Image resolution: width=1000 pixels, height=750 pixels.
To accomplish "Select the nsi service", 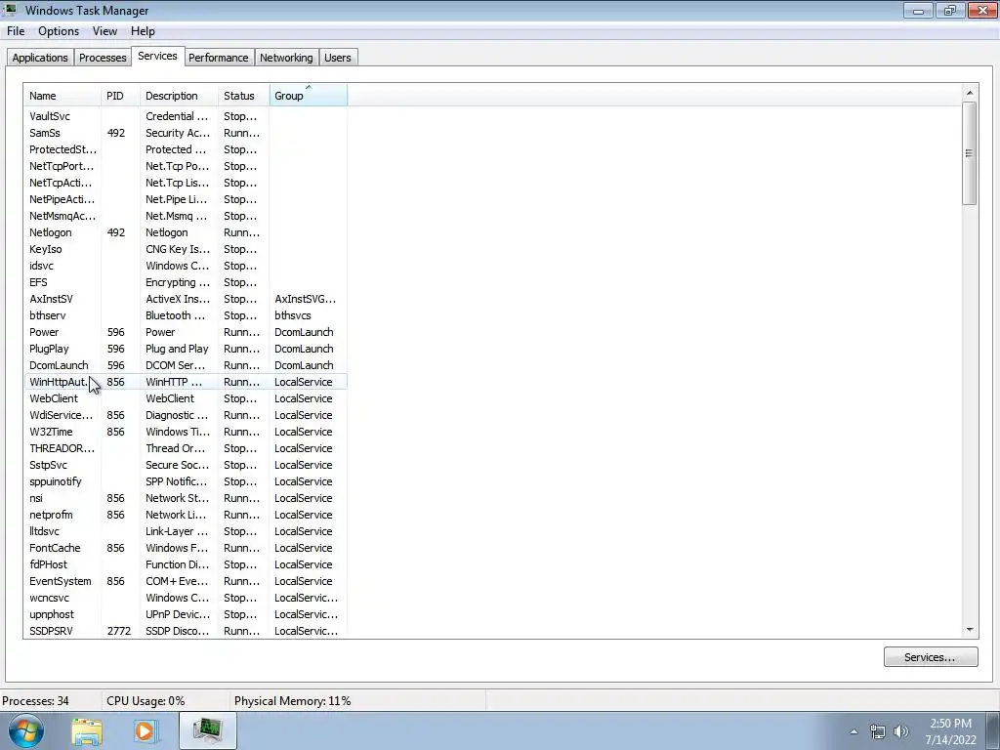I will [x=36, y=497].
